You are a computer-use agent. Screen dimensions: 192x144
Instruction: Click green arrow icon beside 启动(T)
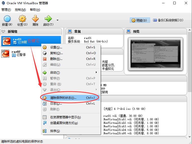click(x=45, y=73)
